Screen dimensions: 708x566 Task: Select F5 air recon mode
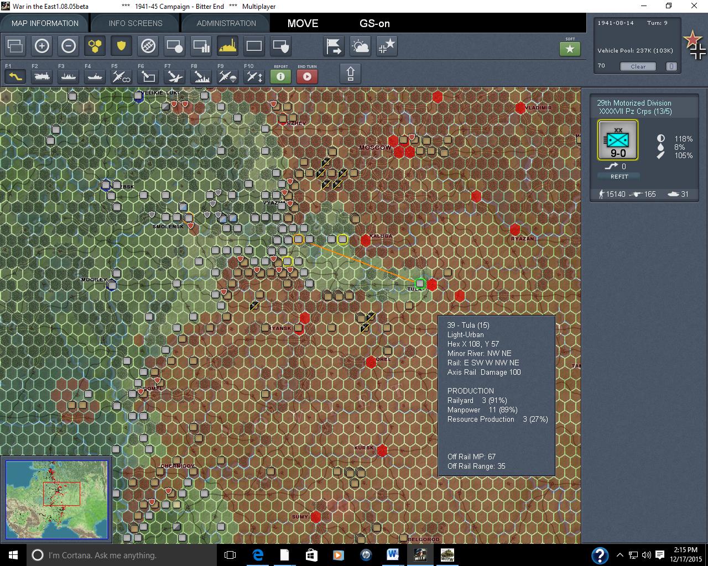tap(122, 76)
